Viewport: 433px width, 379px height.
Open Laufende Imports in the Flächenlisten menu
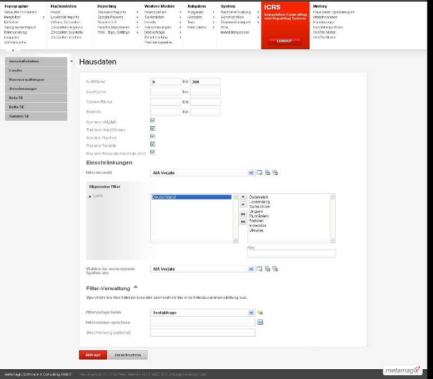coord(65,17)
